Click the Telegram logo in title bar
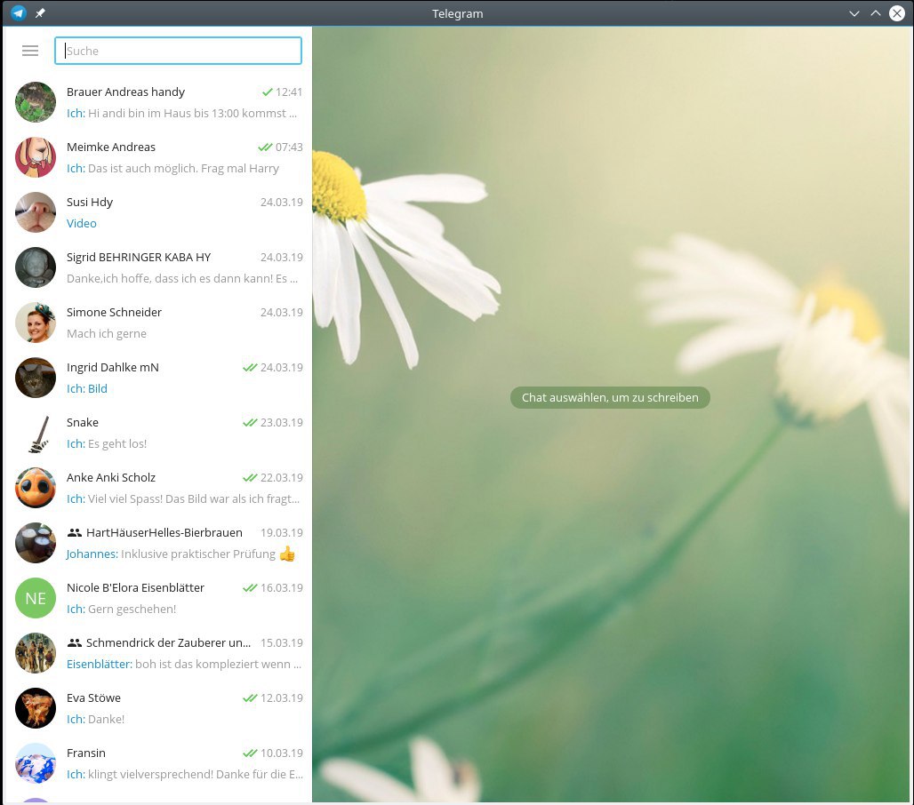This screenshot has height=805, width=914. coord(18,13)
